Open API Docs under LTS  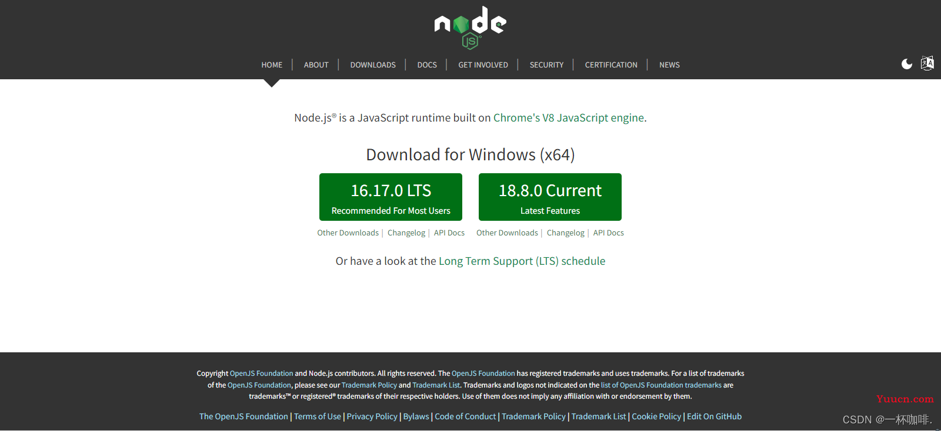pyautogui.click(x=449, y=233)
